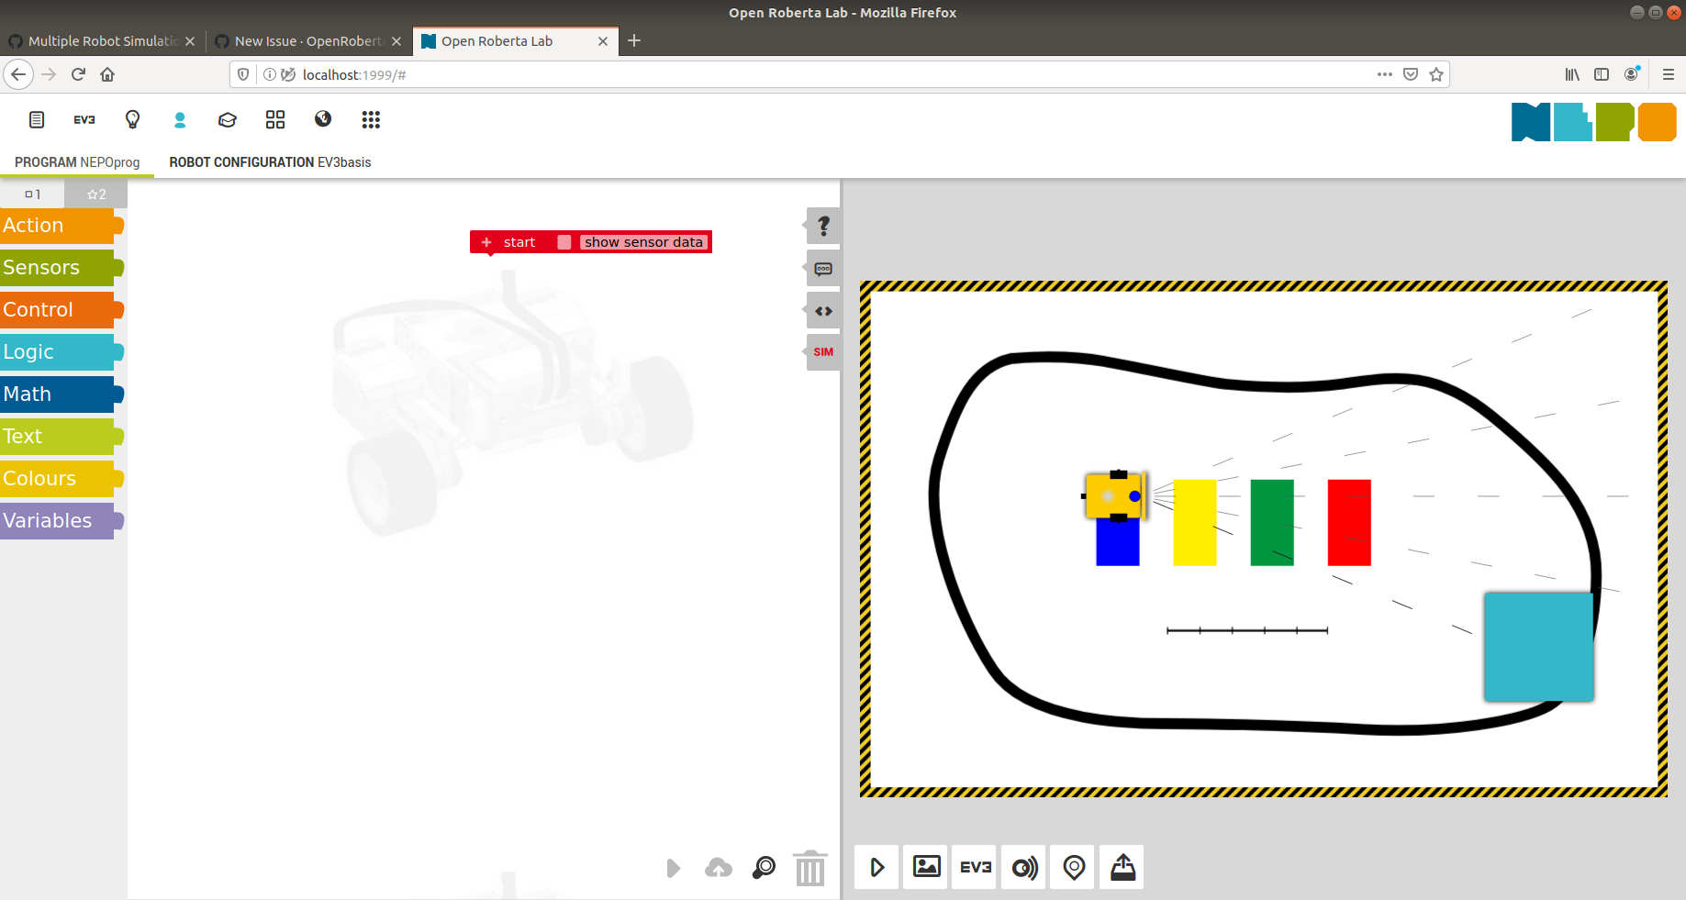Change the simulation background scene
The height and width of the screenshot is (900, 1686).
(925, 867)
